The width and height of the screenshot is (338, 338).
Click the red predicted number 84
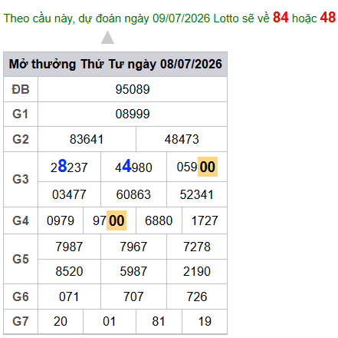pos(281,18)
